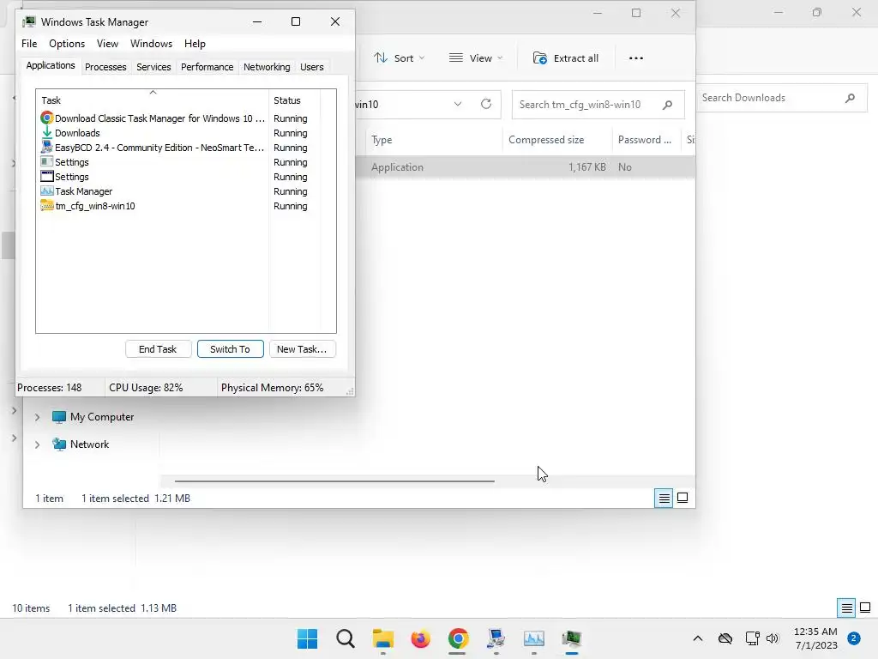Open the Task Manager graph icon on the taskbar

(533, 638)
